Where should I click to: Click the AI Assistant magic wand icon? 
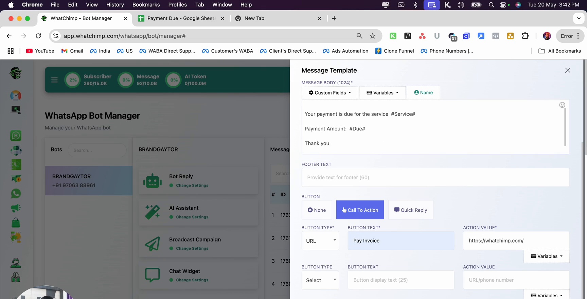(153, 212)
